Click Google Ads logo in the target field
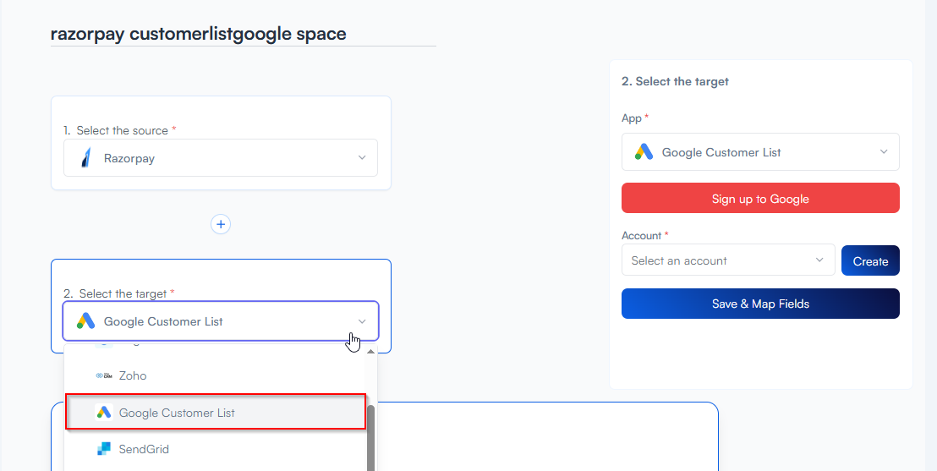 pyautogui.click(x=85, y=321)
